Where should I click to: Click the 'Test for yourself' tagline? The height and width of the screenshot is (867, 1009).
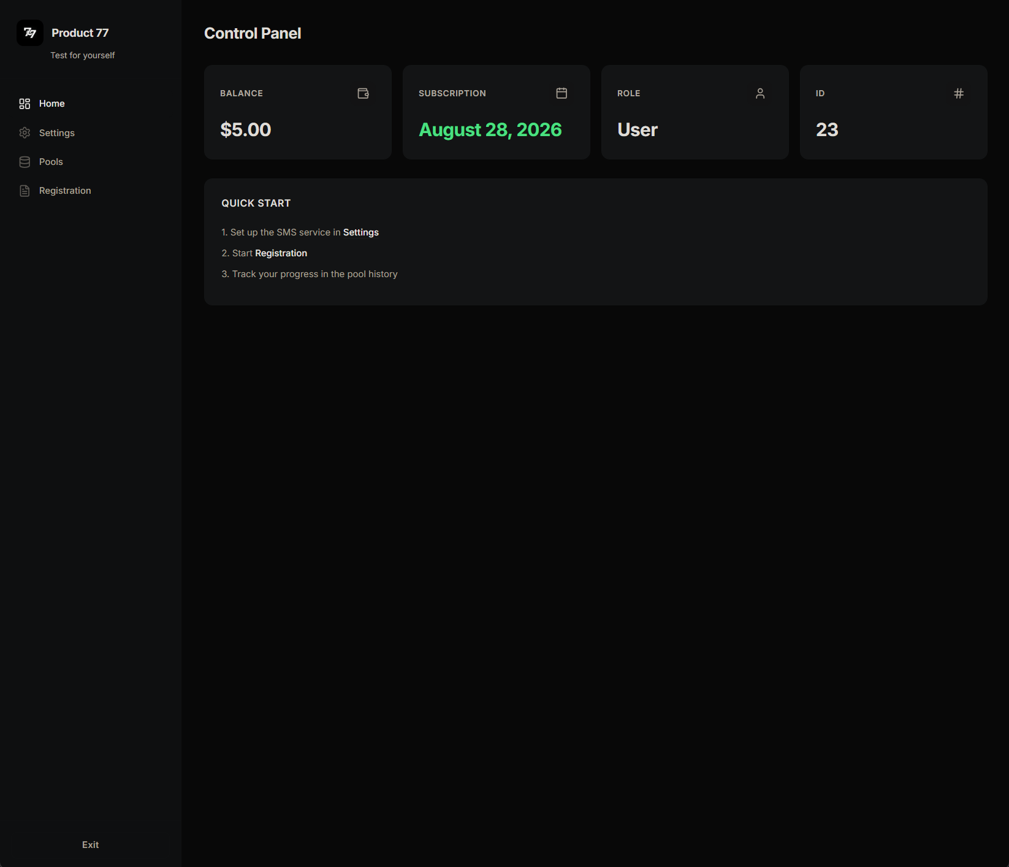83,55
